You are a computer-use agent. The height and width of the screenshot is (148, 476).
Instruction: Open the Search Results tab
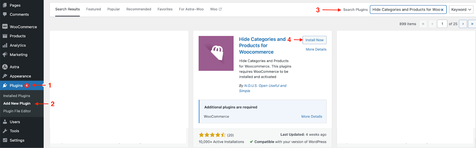[x=68, y=9]
